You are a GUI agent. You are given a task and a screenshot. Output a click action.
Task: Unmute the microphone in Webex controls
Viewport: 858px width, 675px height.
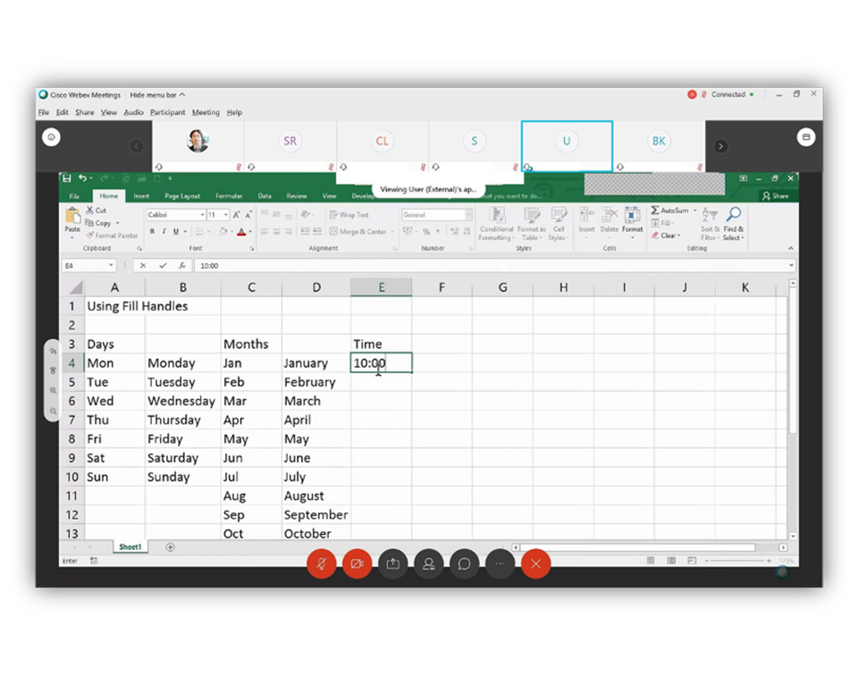[x=321, y=563]
